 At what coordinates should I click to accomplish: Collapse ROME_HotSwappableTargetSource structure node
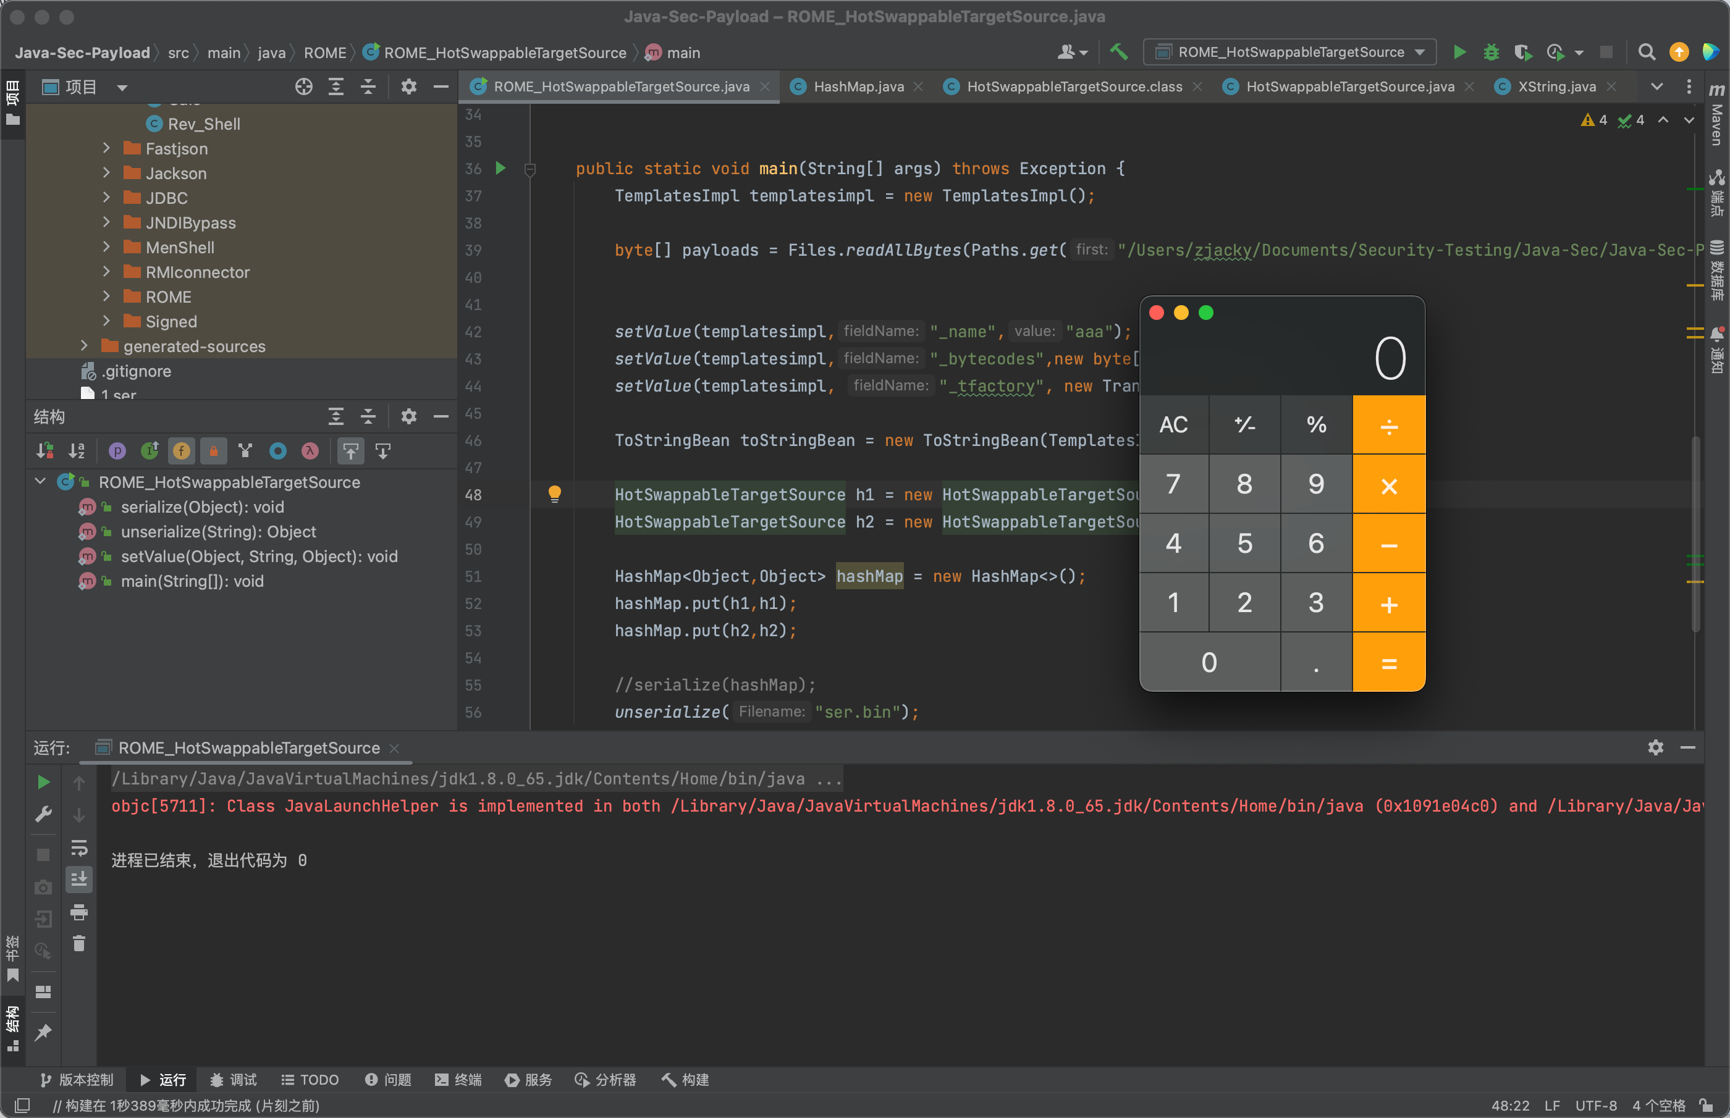pyautogui.click(x=41, y=481)
